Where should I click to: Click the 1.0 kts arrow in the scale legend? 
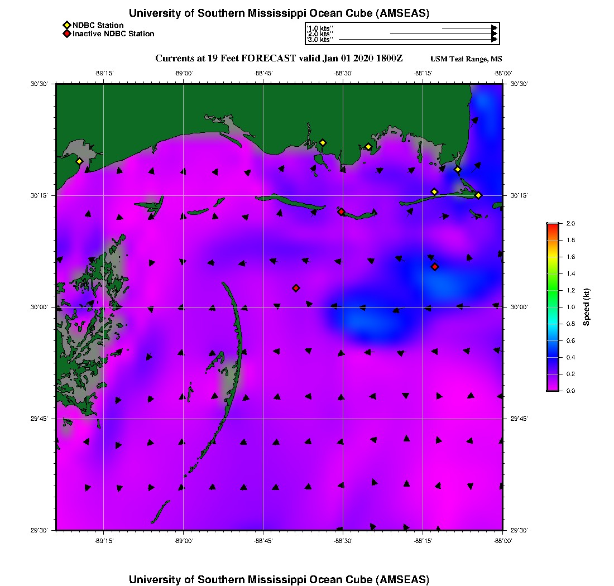pyautogui.click(x=469, y=27)
